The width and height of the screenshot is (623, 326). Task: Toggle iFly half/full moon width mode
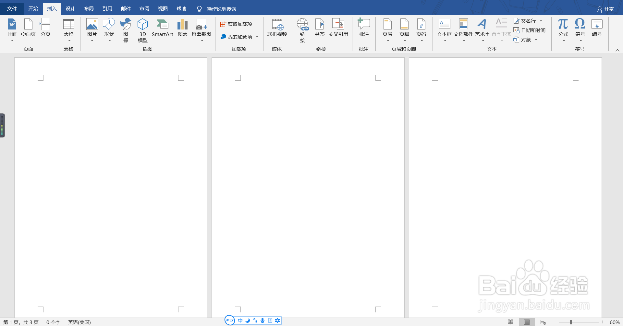(x=248, y=320)
